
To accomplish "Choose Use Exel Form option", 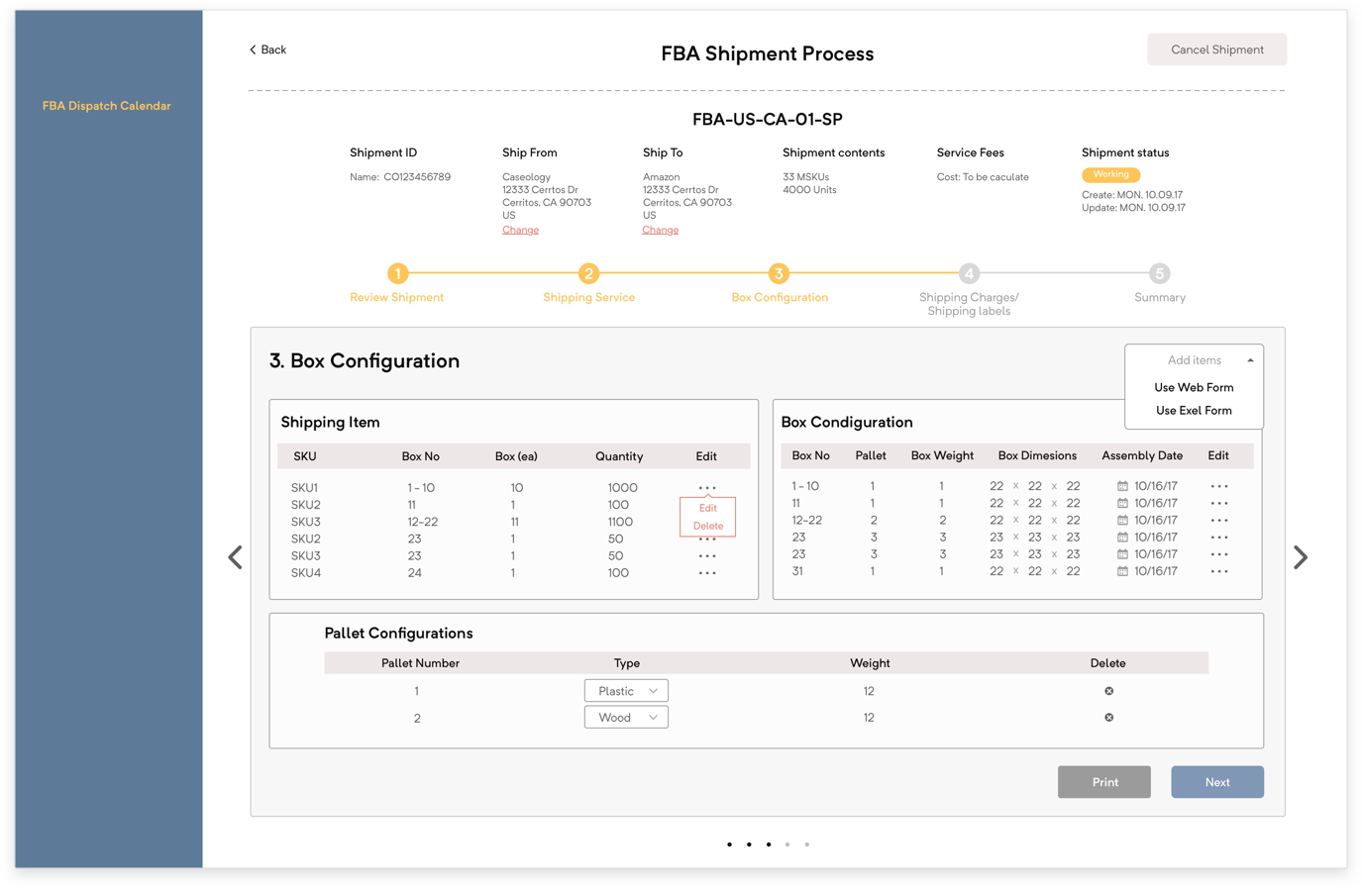I will pos(1194,411).
